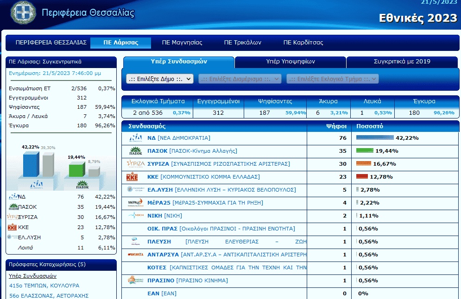Image resolution: width=461 pixels, height=299 pixels.
Task: Click the ΣΥΡΙΖΑ party logo in results table
Action: coord(135,164)
